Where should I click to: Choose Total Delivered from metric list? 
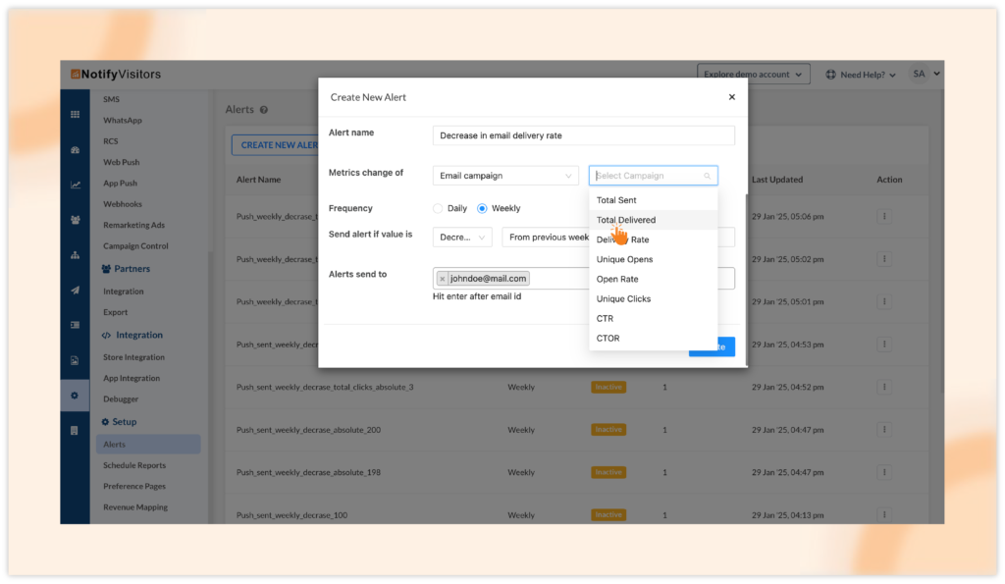coord(653,220)
